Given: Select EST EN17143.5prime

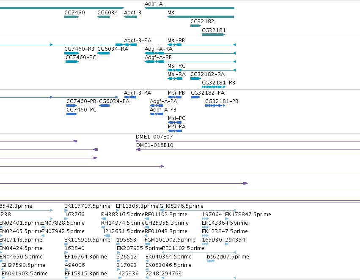Looking at the screenshot, I should (x=21, y=240).
